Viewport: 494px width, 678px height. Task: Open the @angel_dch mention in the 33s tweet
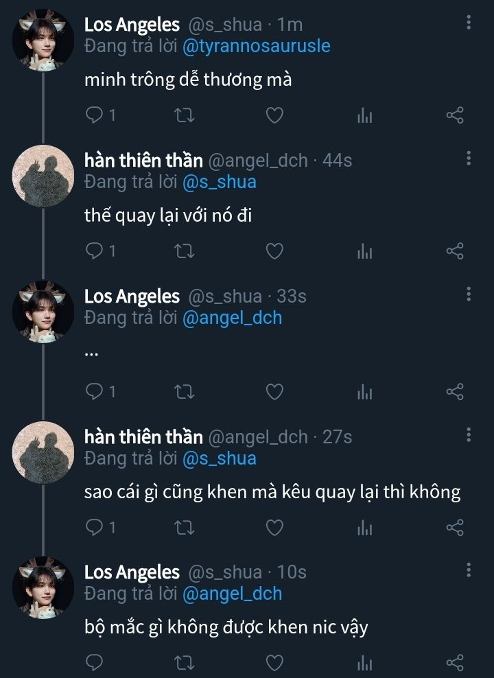pos(232,318)
